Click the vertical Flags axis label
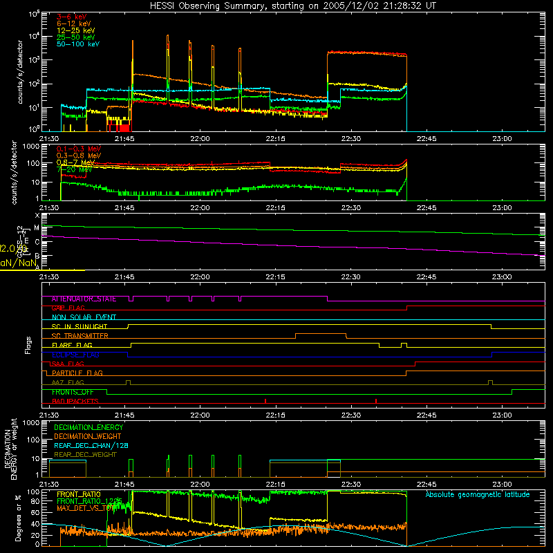The height and width of the screenshot is (553, 553). point(28,345)
